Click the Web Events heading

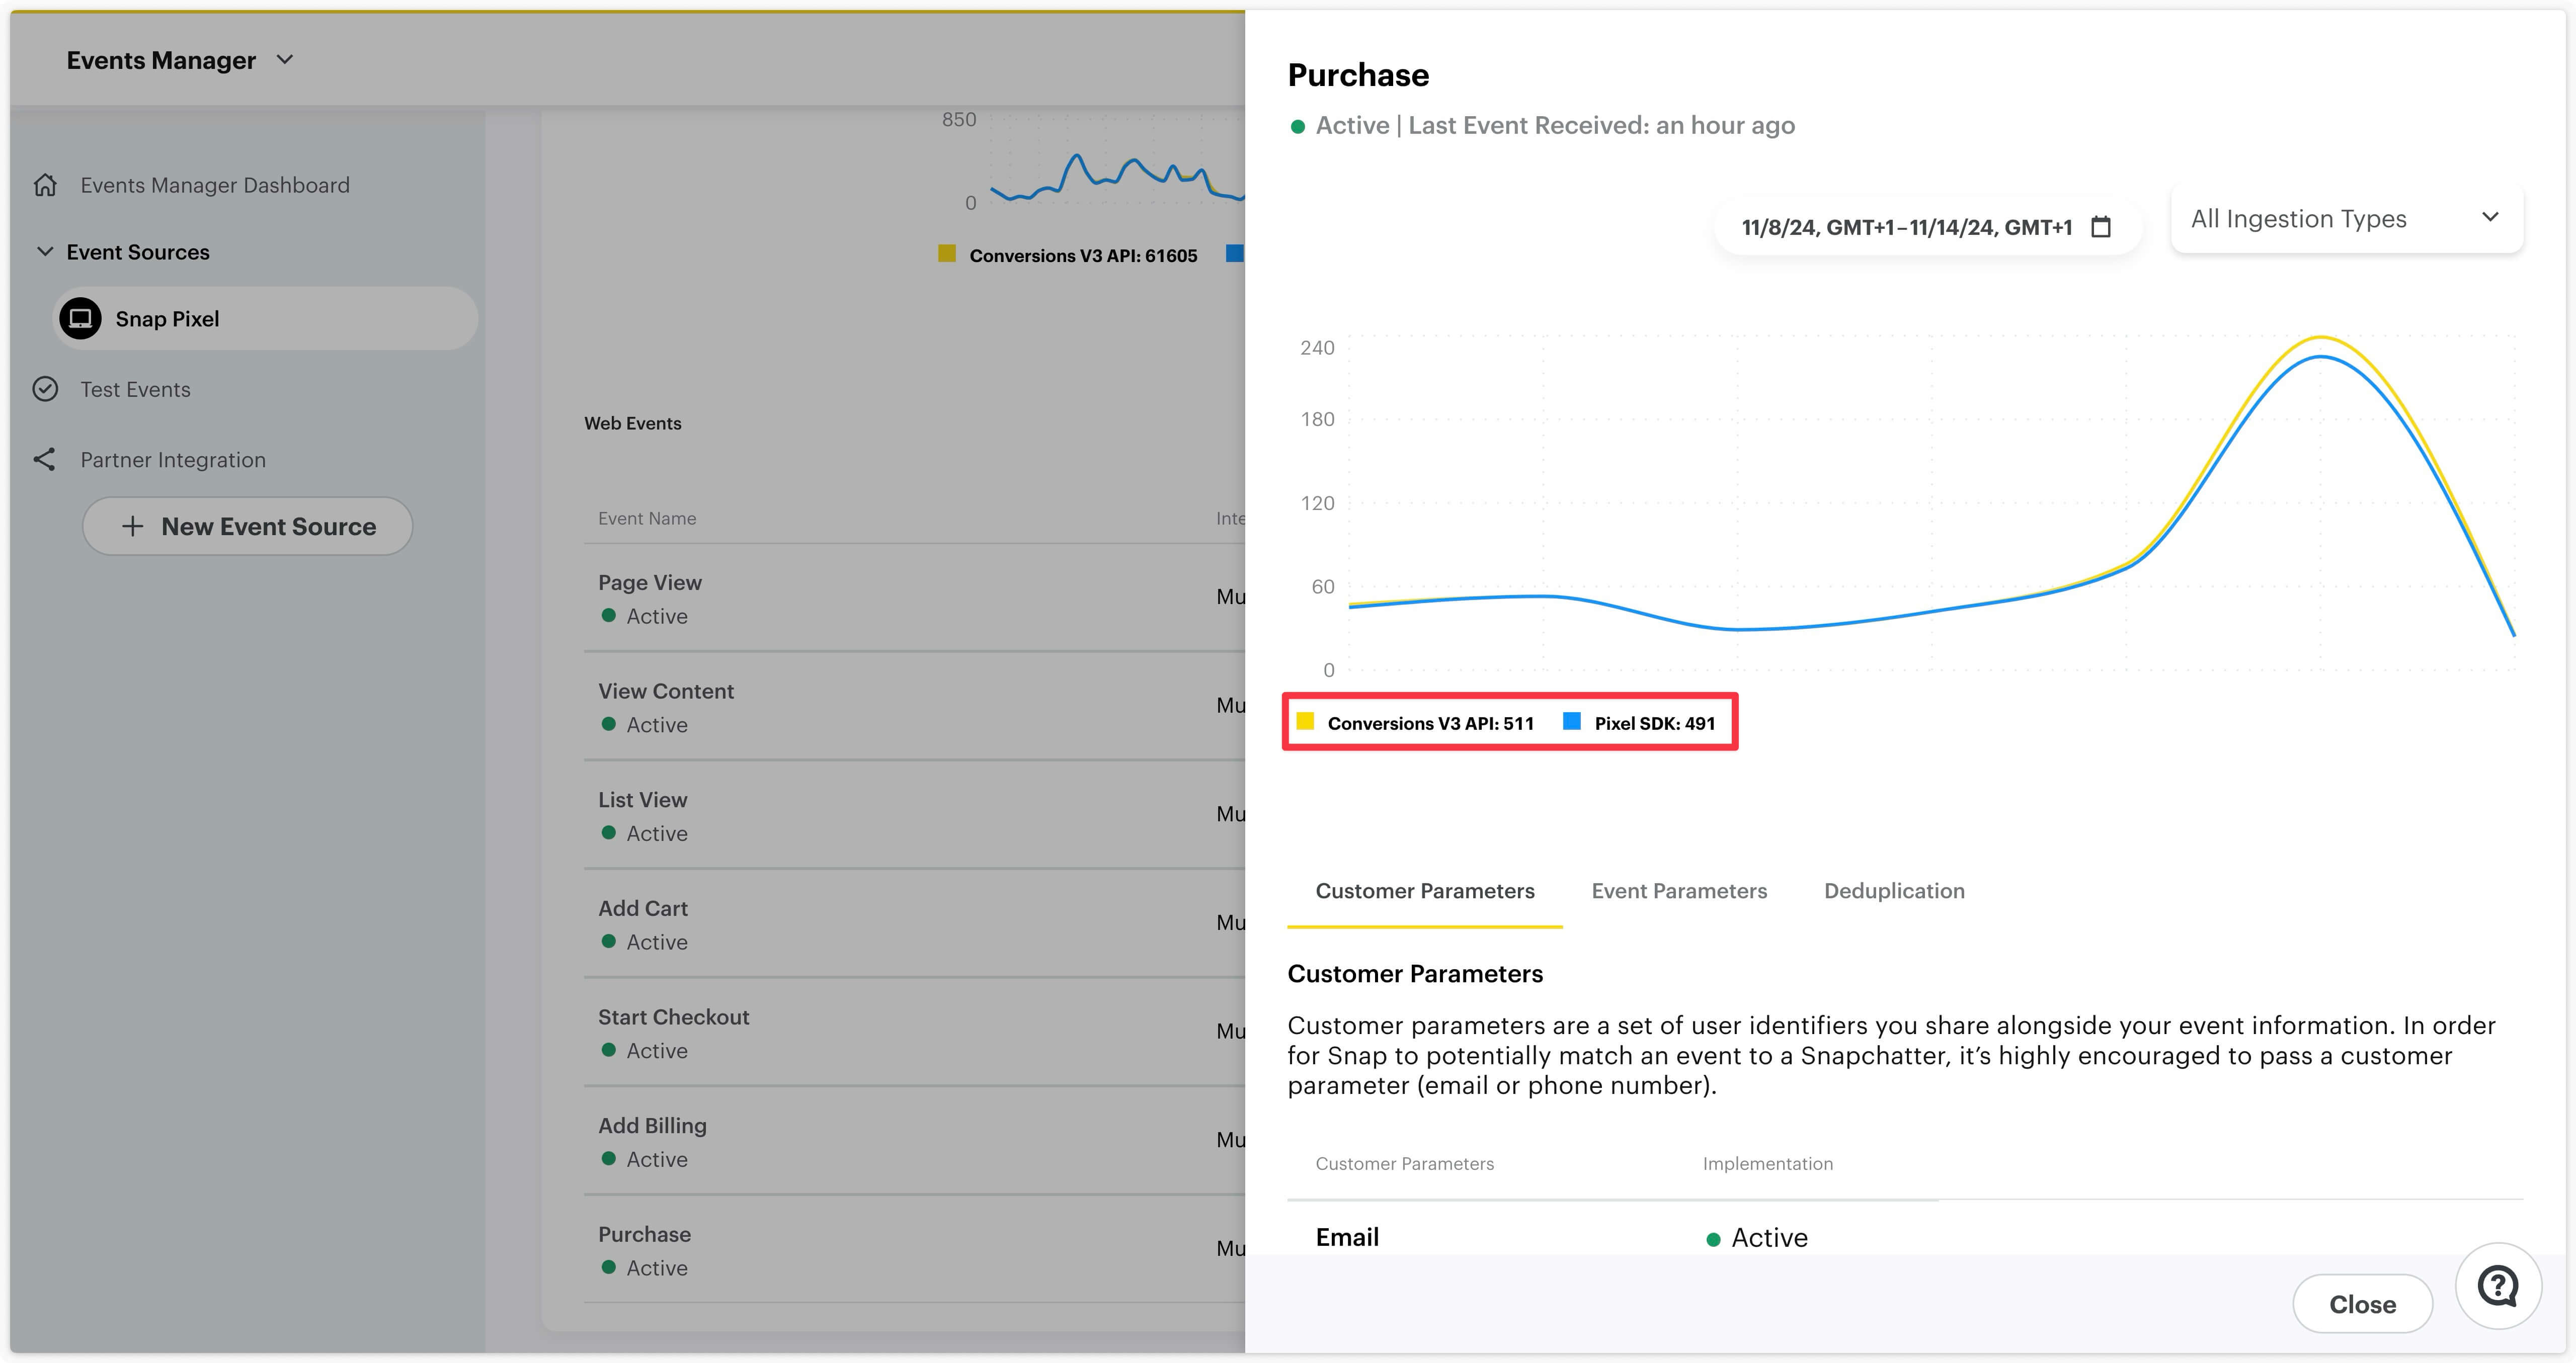[632, 423]
